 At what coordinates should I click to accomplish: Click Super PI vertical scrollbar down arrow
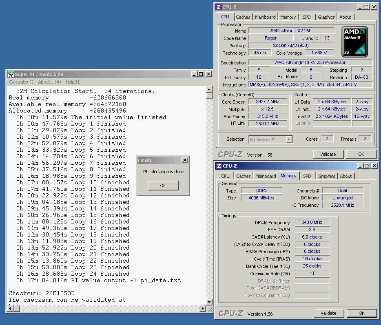coord(209,302)
